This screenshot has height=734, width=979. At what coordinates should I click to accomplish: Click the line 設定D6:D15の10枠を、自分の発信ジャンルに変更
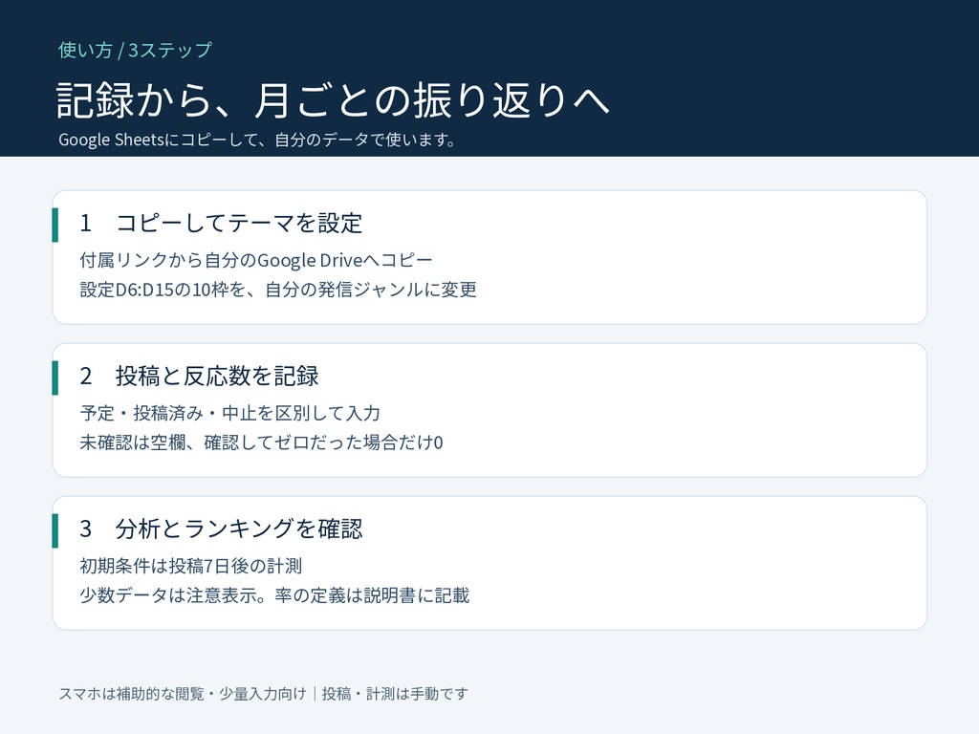click(278, 290)
